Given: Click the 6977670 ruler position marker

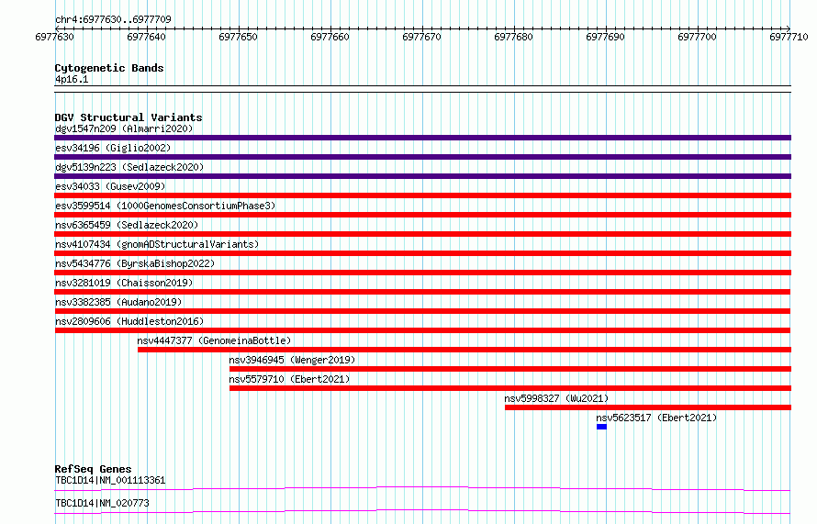Looking at the screenshot, I should 422,37.
